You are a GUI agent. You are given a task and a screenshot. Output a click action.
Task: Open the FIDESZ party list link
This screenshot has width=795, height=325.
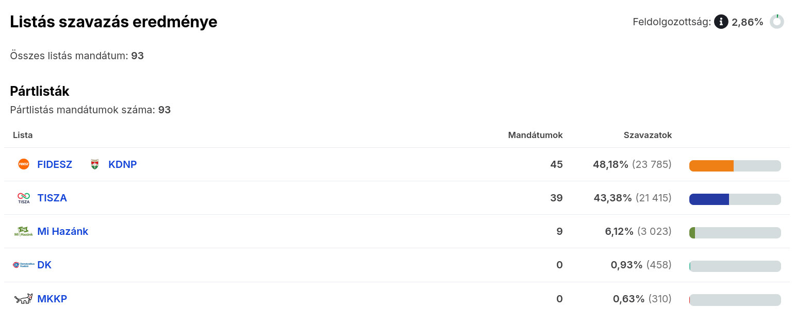55,164
